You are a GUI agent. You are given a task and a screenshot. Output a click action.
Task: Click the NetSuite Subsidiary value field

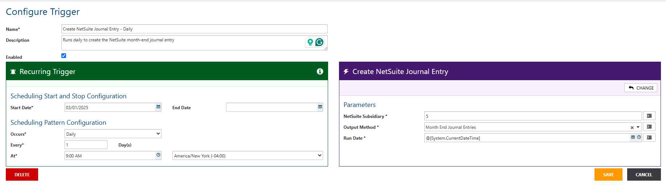(533, 116)
